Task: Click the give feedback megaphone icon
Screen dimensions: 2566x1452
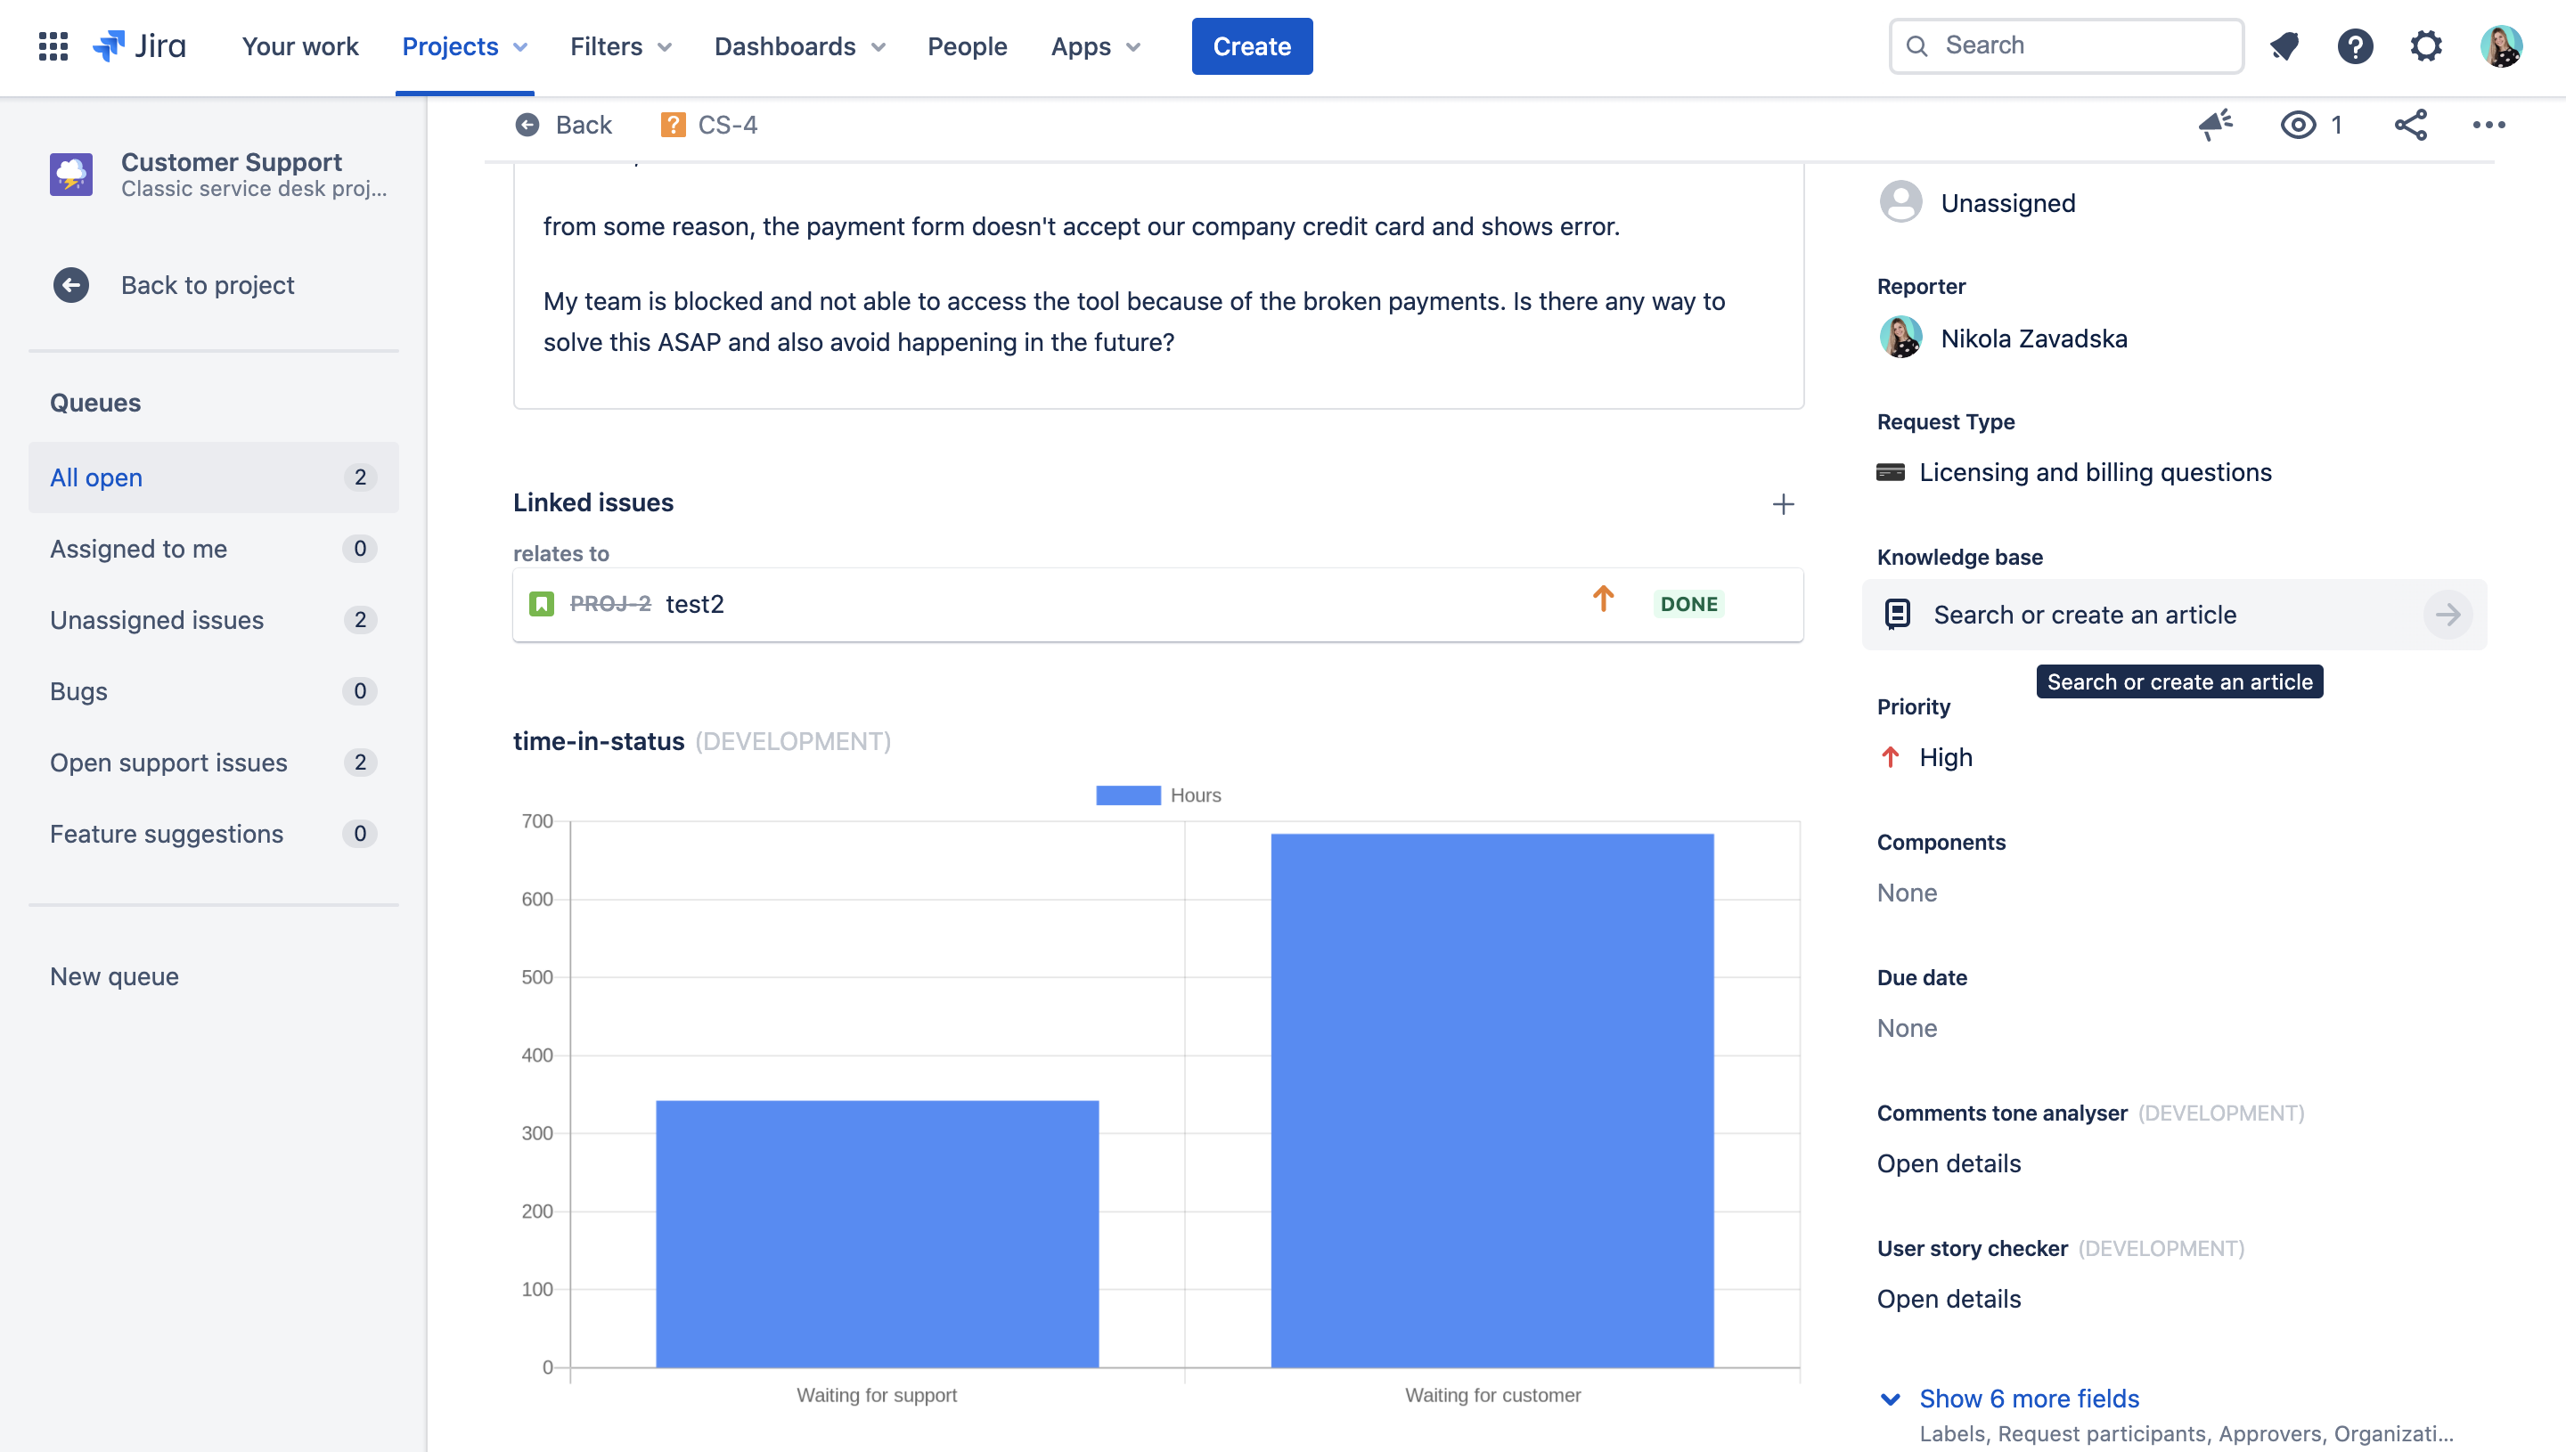Action: pyautogui.click(x=2215, y=125)
